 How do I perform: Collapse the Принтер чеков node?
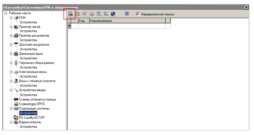(x=11, y=27)
